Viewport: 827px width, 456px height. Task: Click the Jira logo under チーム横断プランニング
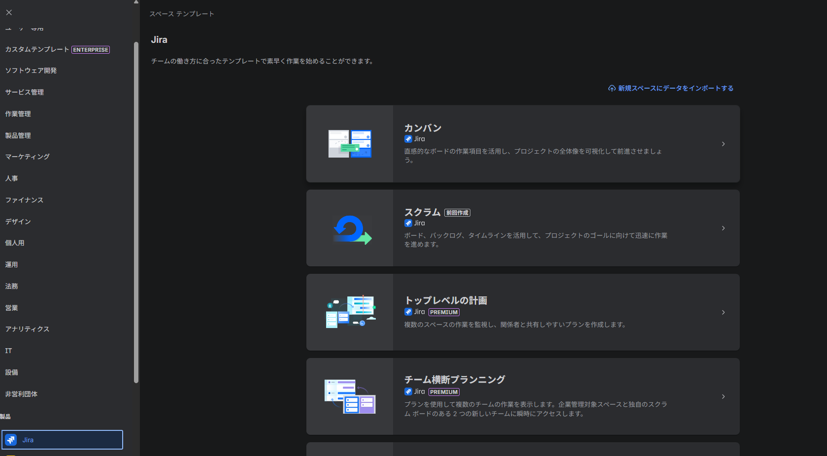coord(408,391)
